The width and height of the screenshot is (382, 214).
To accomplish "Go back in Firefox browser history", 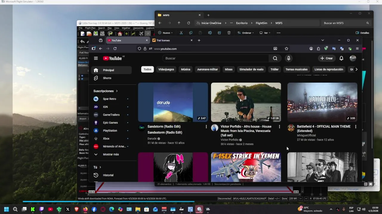I will 101,48.
